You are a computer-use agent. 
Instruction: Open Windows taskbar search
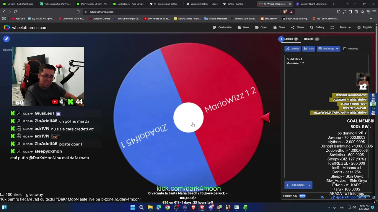click(141, 207)
